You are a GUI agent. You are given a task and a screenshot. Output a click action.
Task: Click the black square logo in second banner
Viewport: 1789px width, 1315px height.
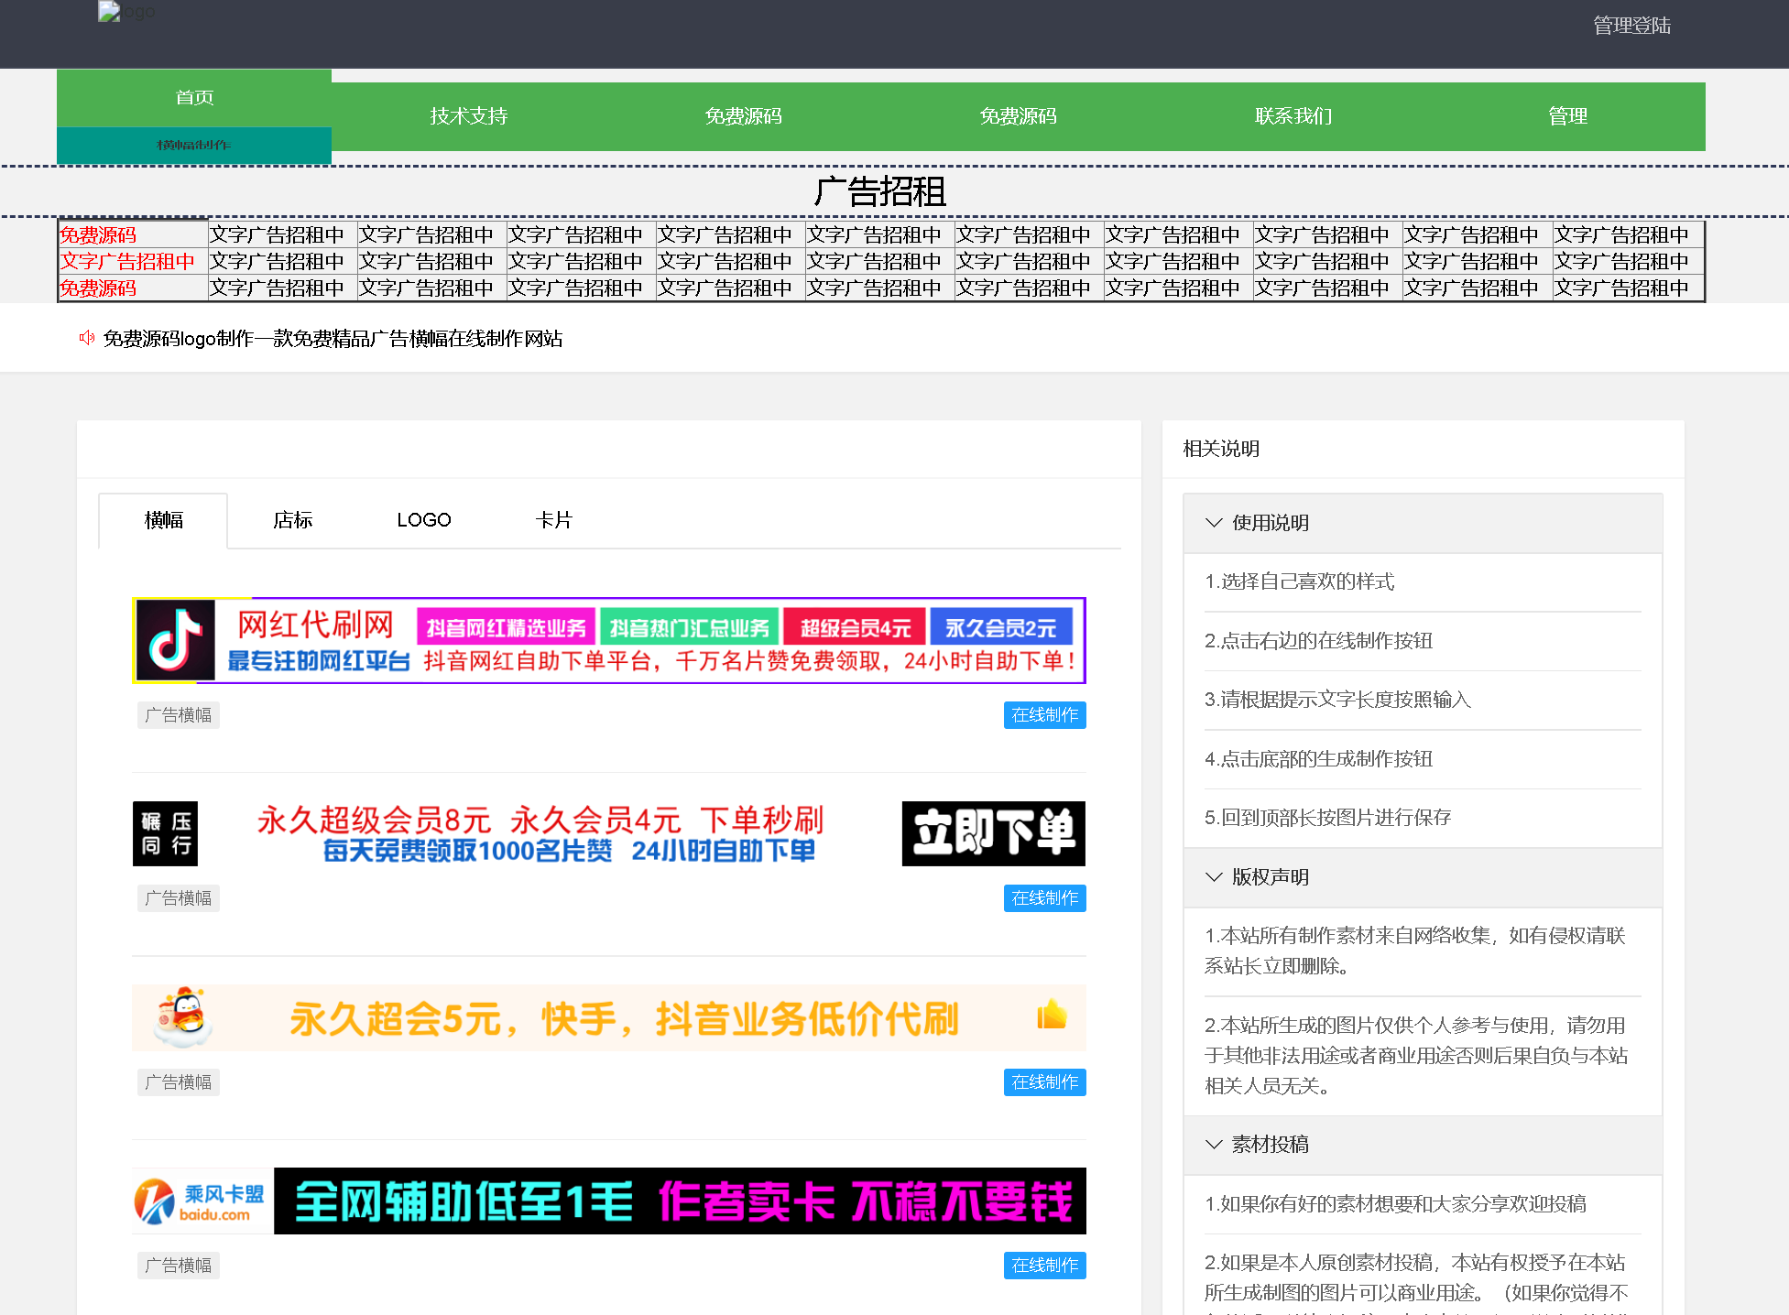tap(165, 833)
